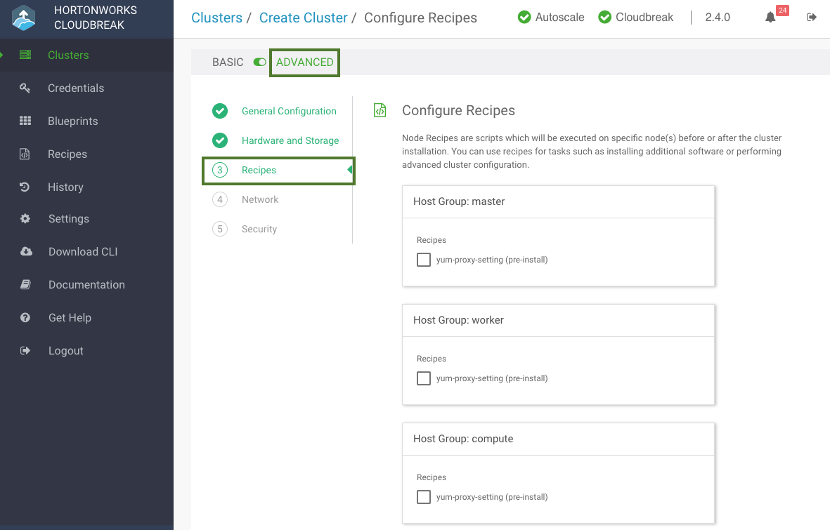Click the Credentials key icon
Viewport: 830px width, 530px height.
pyautogui.click(x=25, y=88)
